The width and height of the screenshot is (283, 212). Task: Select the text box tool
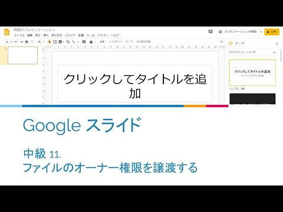coord(55,42)
